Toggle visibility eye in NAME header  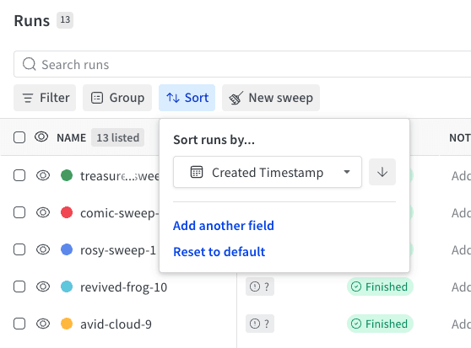(x=41, y=137)
